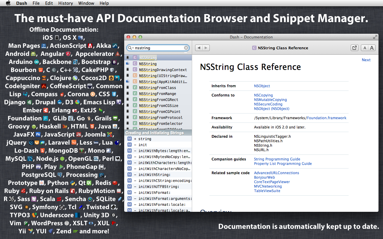Enter full screen using window corner arrows
383x239 pixels.
(375, 37)
